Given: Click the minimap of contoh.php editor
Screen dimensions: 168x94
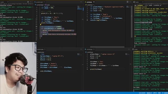Looking at the screenshot, I should (80, 54).
